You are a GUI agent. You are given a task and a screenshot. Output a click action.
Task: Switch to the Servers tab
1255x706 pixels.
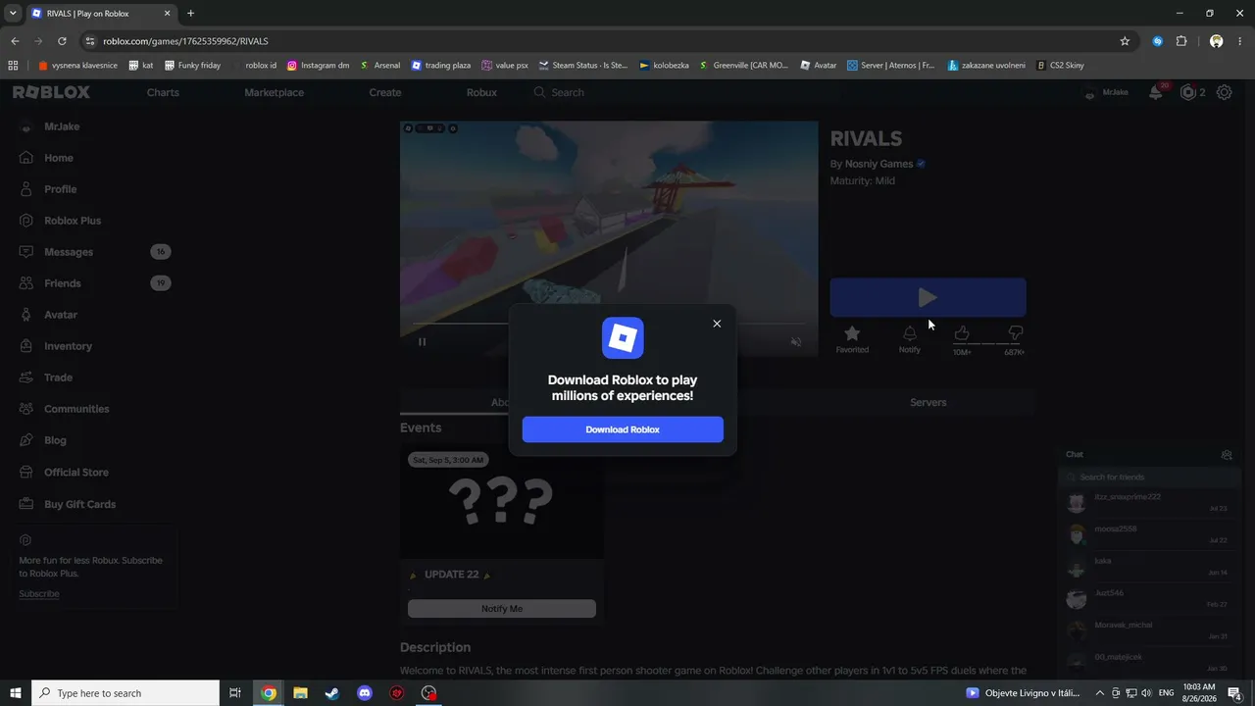(929, 402)
